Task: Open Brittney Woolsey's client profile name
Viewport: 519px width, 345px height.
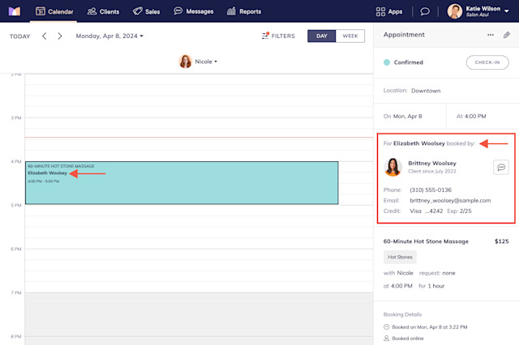Action: point(432,164)
